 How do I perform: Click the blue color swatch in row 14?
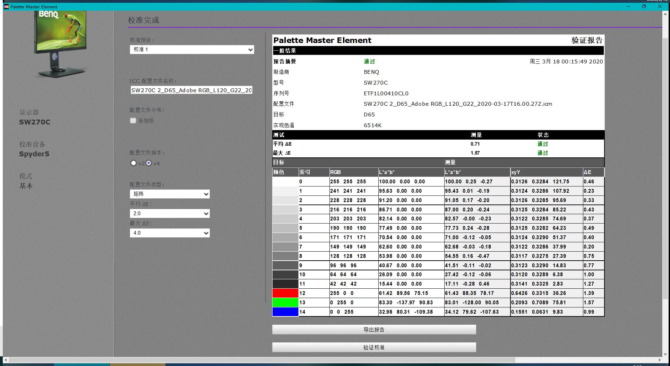(x=285, y=312)
